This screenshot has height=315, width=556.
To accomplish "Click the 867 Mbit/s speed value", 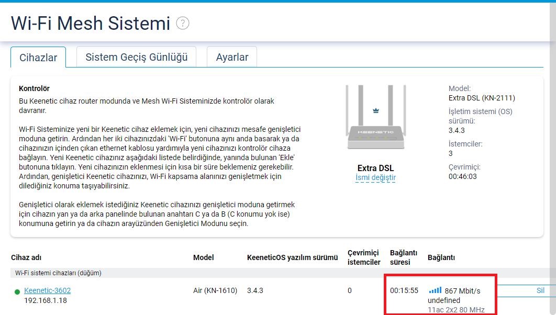I will (x=462, y=291).
